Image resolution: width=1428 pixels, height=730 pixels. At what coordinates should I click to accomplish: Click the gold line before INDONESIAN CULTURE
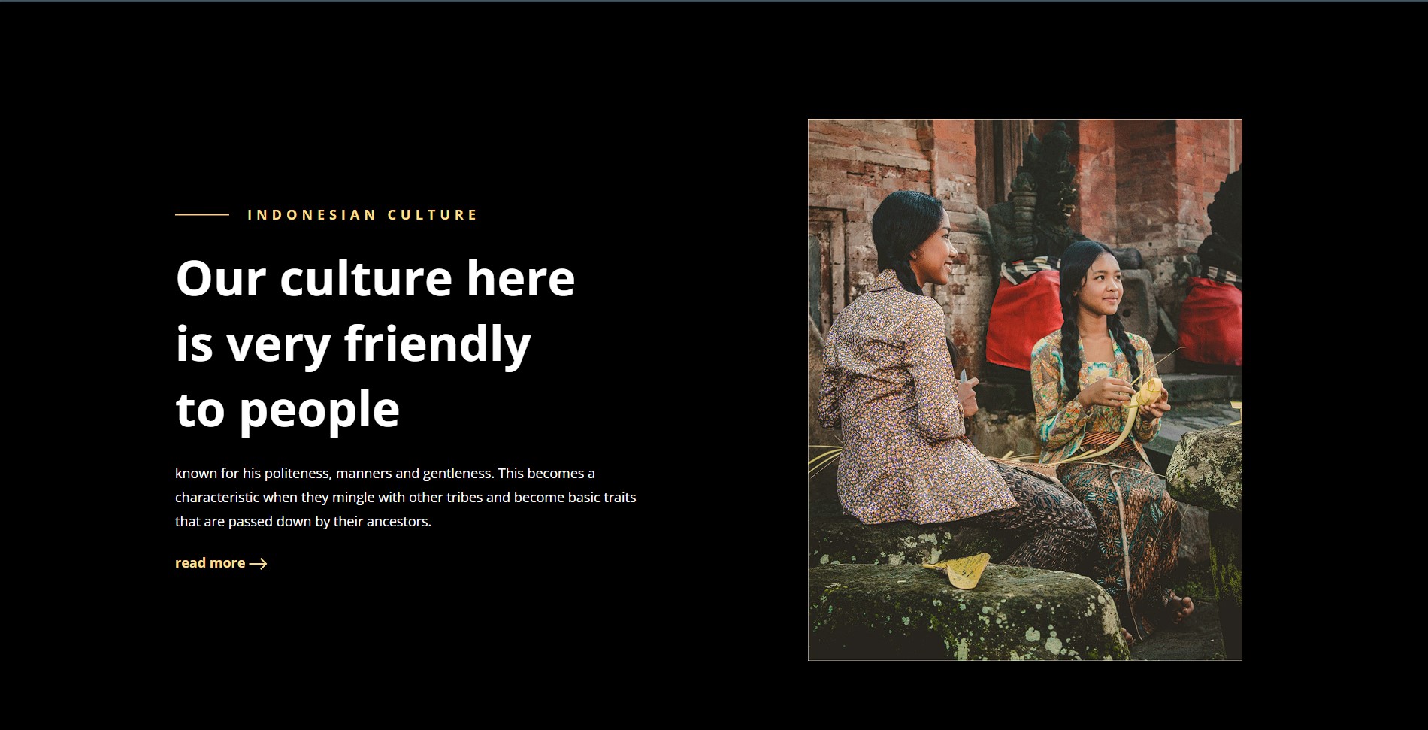point(202,214)
